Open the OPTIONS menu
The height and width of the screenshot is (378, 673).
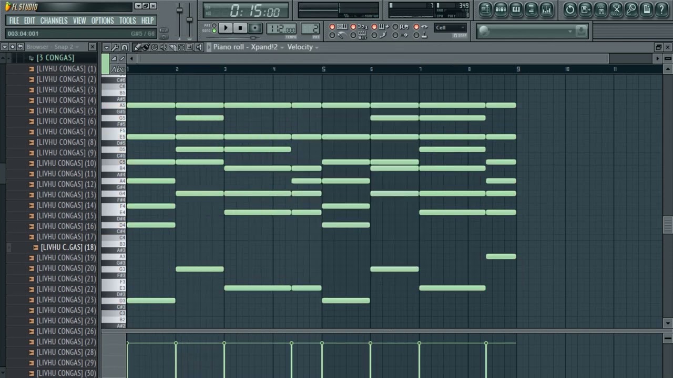[103, 20]
